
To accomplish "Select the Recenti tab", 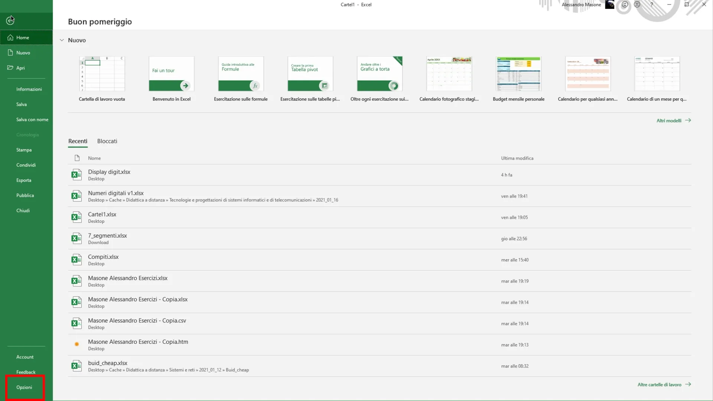I will pos(78,141).
